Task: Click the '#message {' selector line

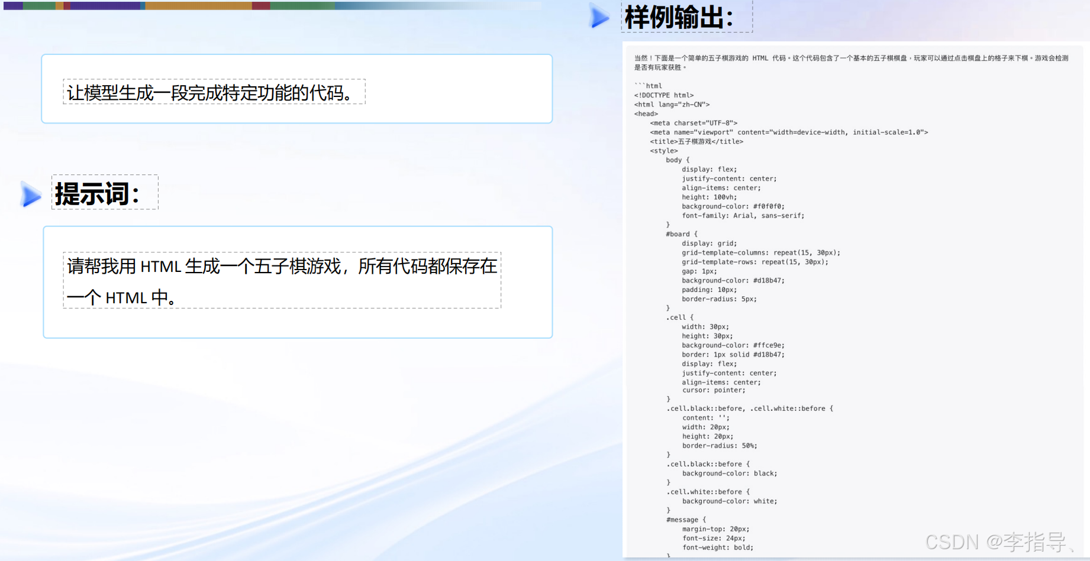Action: 686,520
